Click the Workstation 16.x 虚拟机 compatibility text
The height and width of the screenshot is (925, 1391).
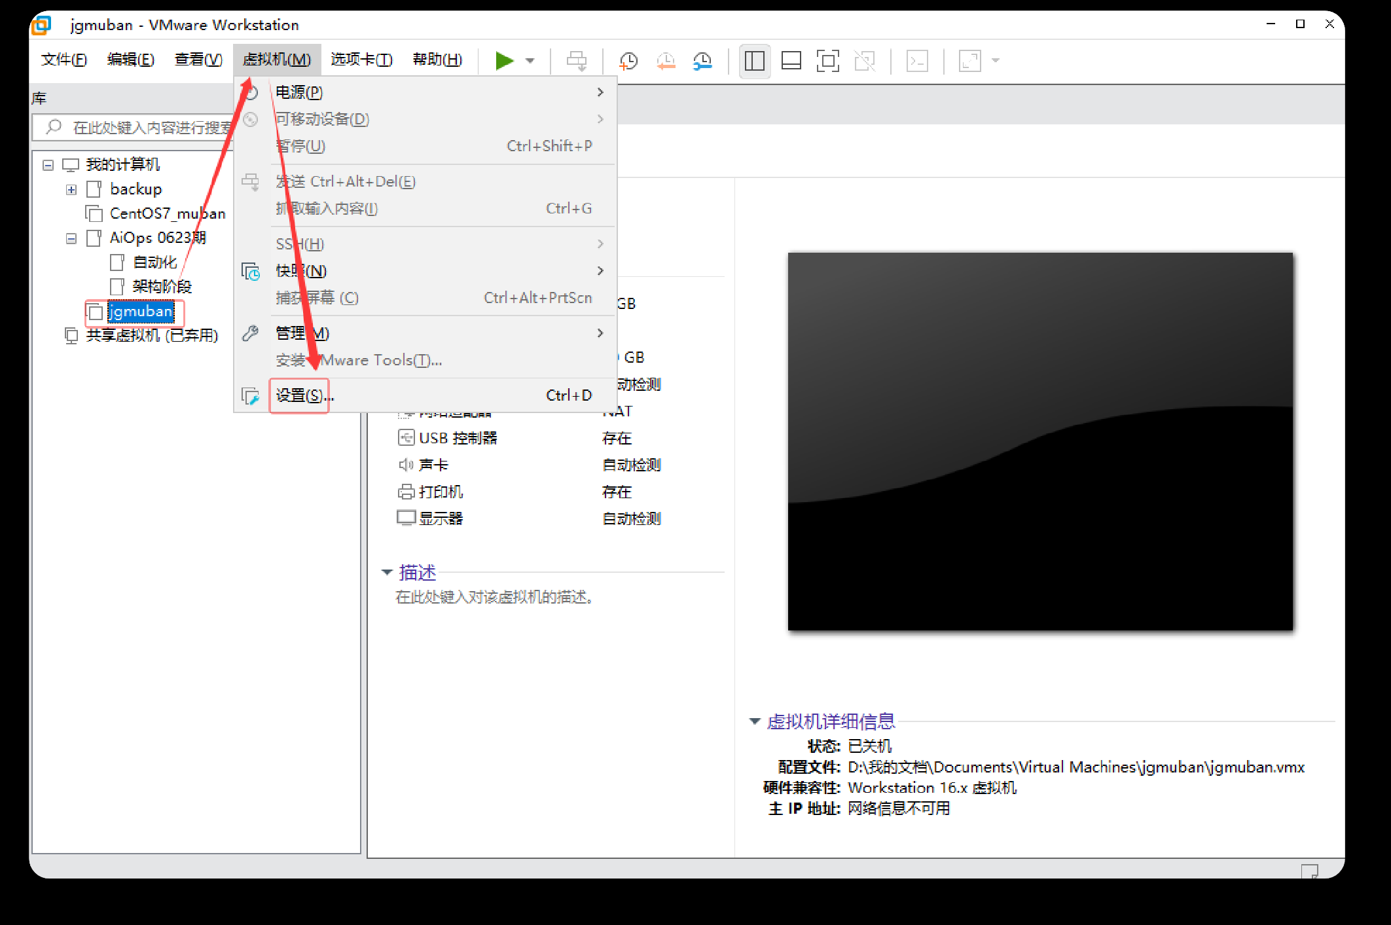coord(932,788)
